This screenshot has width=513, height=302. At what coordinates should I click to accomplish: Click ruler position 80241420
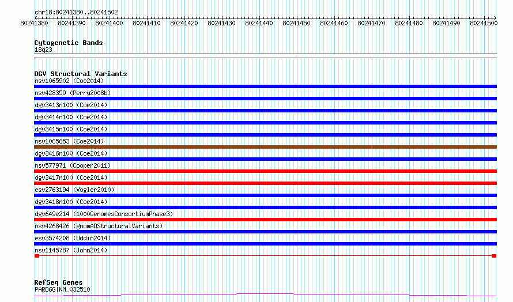[184, 23]
